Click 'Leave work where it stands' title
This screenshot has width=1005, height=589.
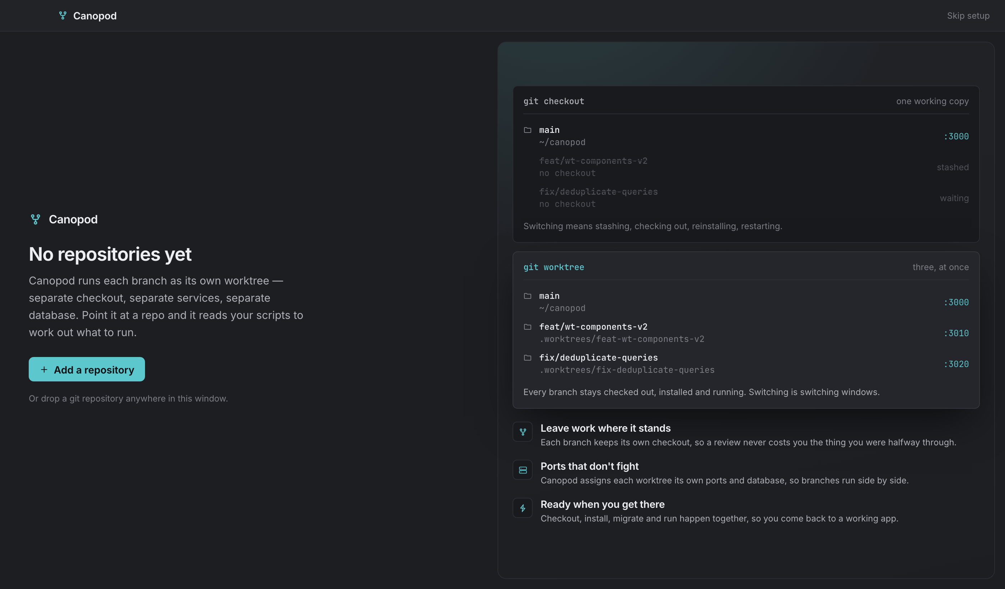pos(606,428)
